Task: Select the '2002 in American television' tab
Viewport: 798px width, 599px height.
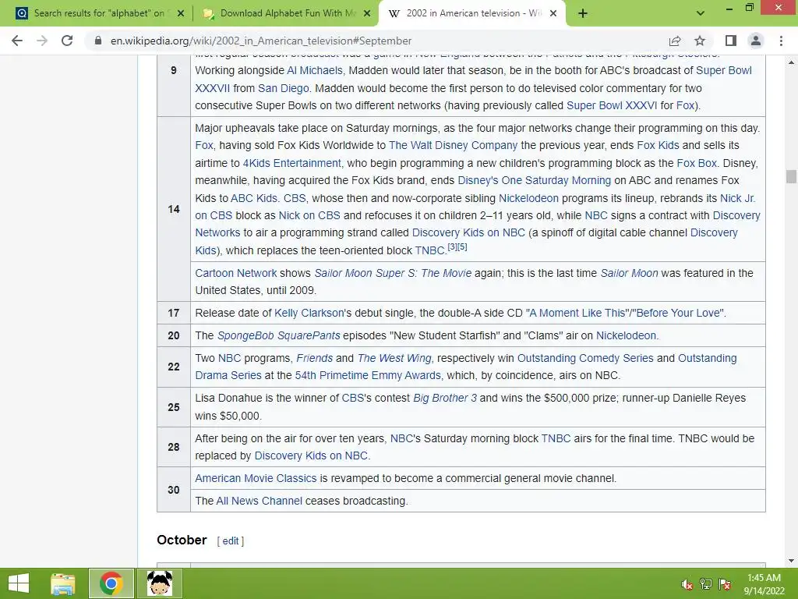Action: click(x=471, y=13)
